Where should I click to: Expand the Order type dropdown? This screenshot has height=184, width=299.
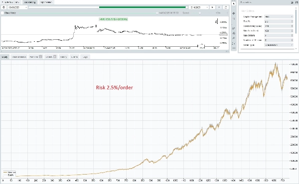tap(279, 45)
